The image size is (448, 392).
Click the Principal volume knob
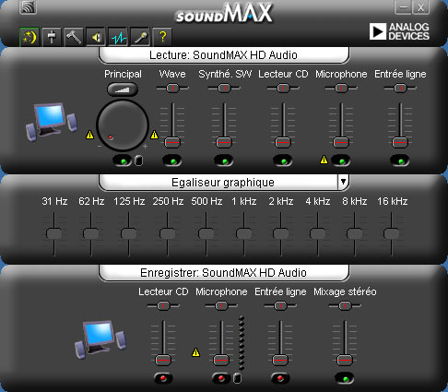pyautogui.click(x=123, y=125)
